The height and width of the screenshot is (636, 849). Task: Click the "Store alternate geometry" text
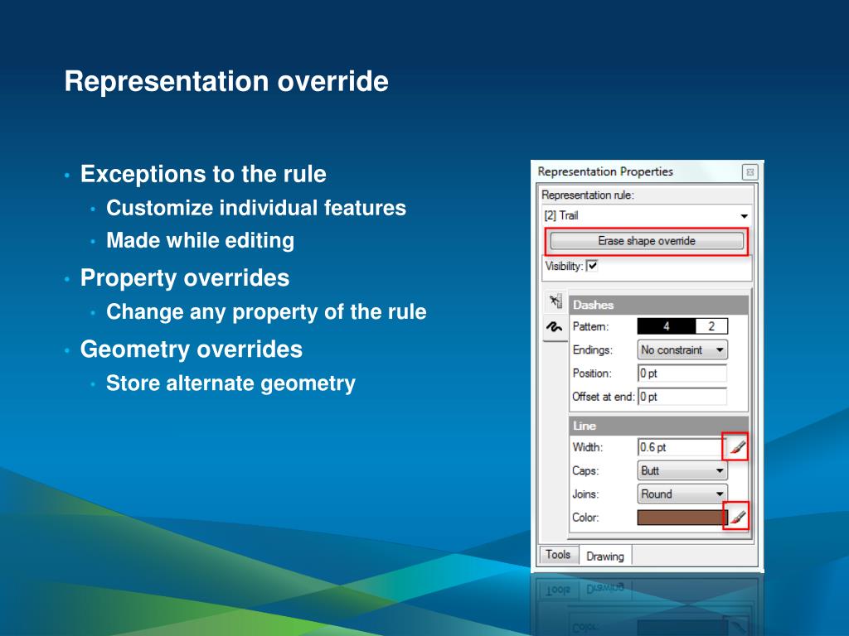tap(230, 383)
